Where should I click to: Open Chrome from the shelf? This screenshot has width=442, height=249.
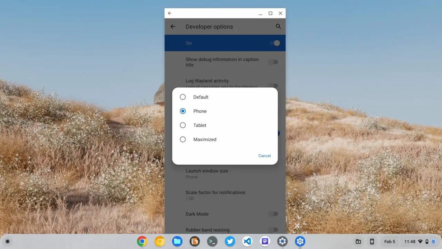pyautogui.click(x=142, y=241)
